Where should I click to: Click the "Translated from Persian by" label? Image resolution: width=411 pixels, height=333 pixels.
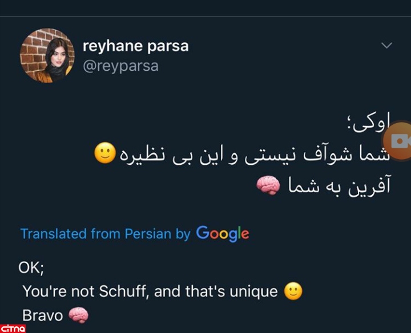[x=105, y=234]
